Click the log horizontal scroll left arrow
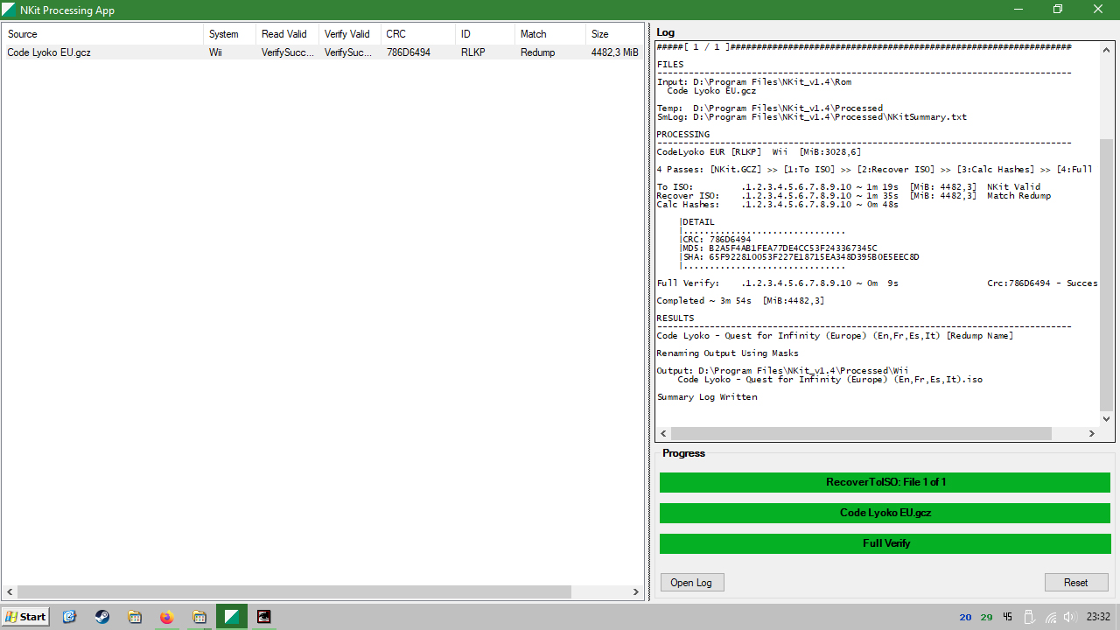This screenshot has height=630, width=1120. click(x=663, y=433)
